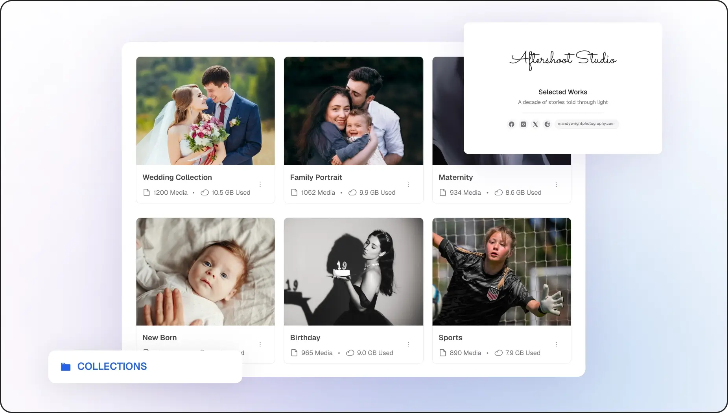Click file icon beside 965 Media
This screenshot has width=728, height=413.
coord(294,353)
